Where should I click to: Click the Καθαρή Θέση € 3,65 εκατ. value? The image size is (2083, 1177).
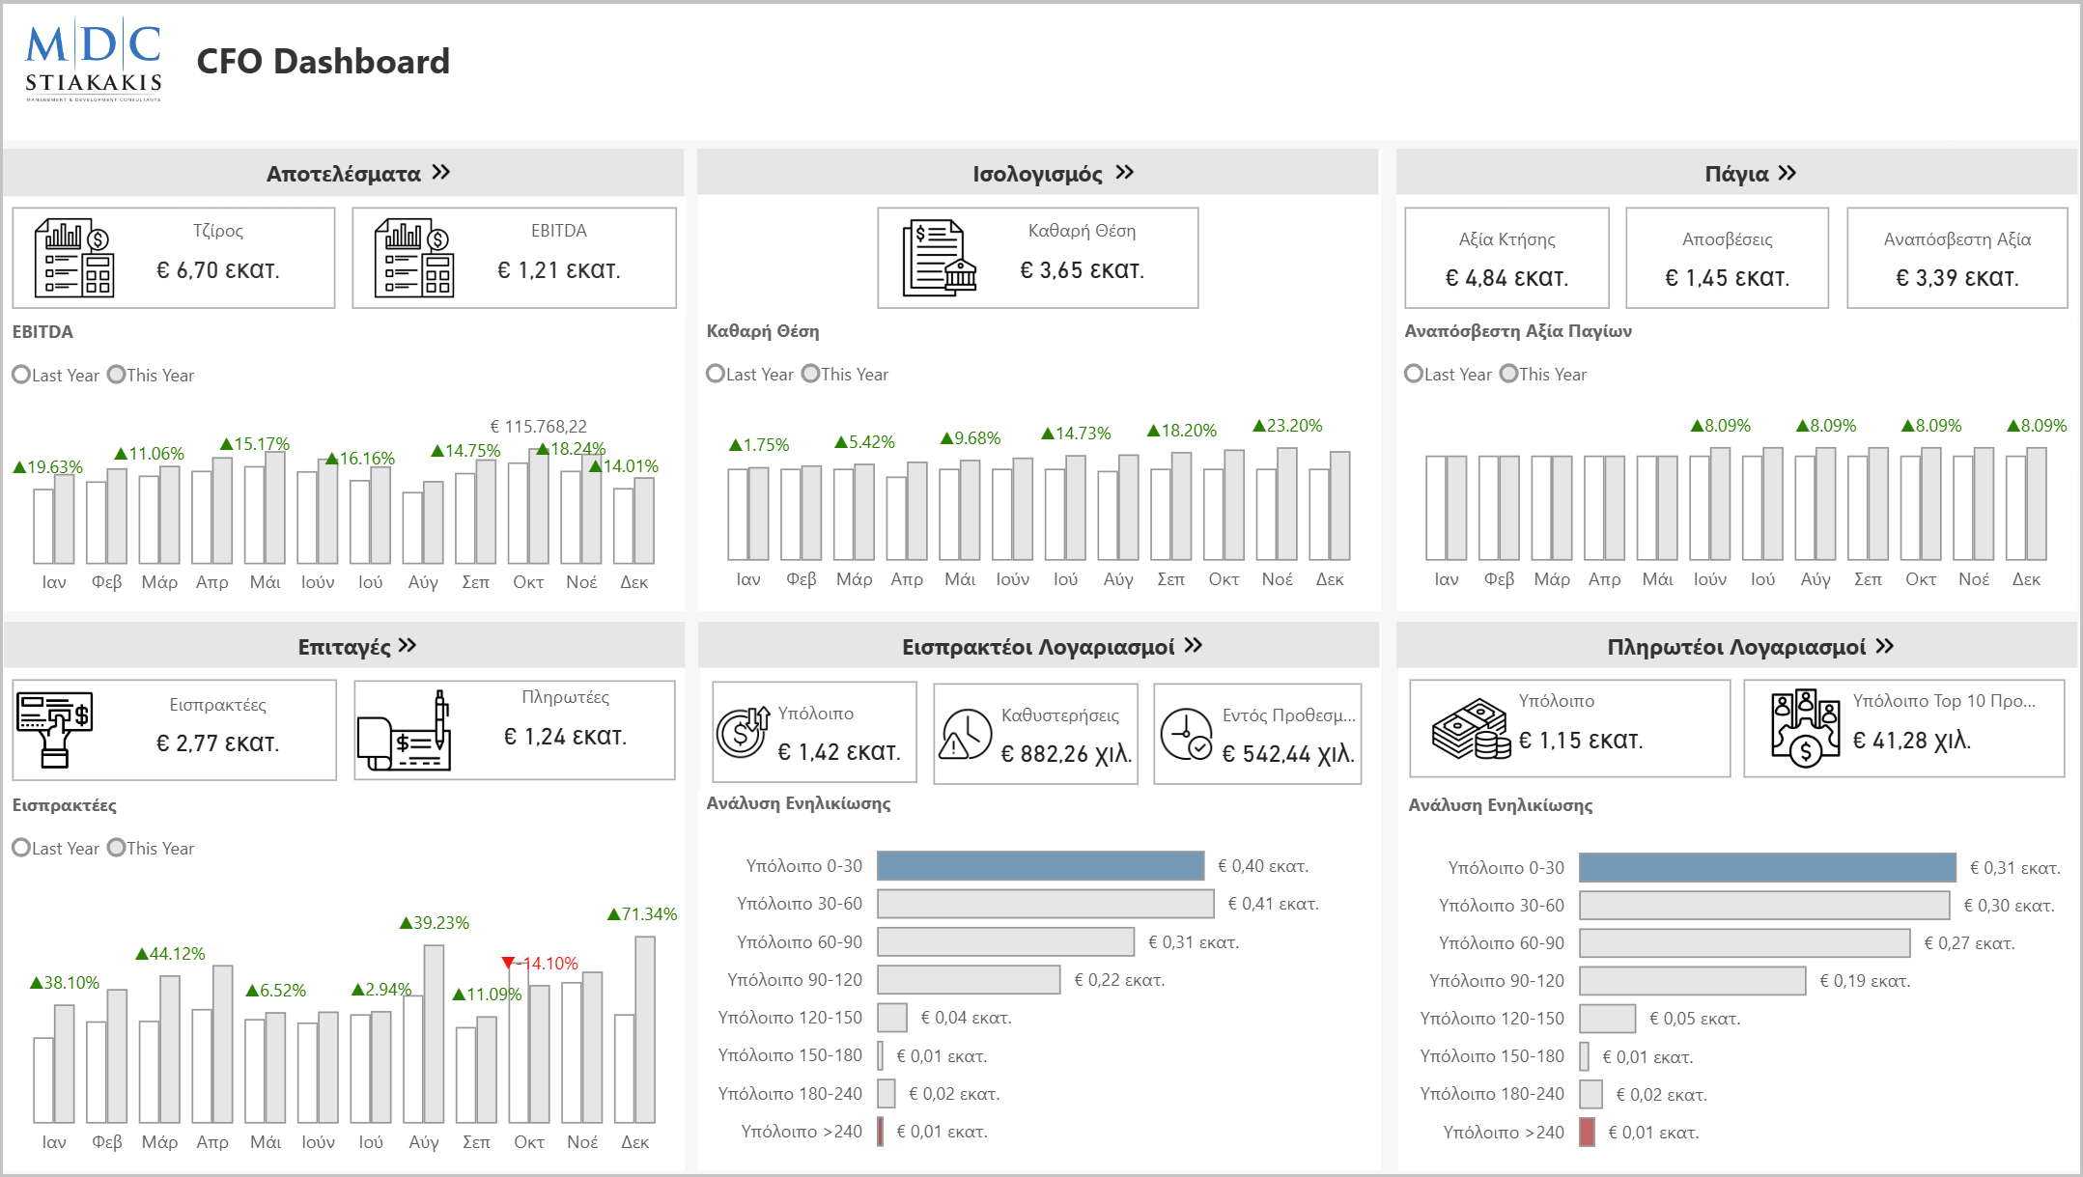[1082, 270]
